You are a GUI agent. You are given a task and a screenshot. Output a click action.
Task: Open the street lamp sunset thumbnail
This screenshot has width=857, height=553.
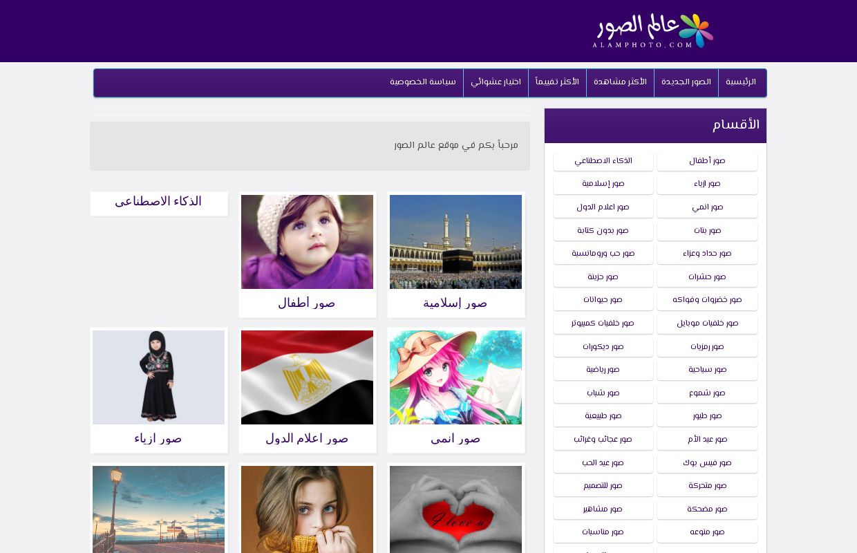point(158,509)
